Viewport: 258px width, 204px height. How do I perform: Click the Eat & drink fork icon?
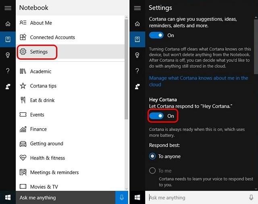[x=23, y=100]
